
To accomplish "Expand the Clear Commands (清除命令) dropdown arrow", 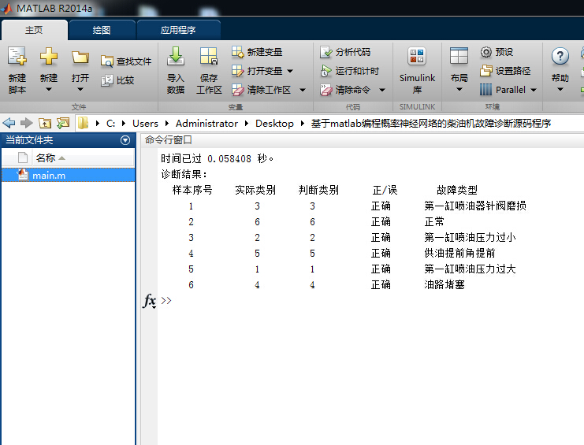I will pyautogui.click(x=381, y=90).
